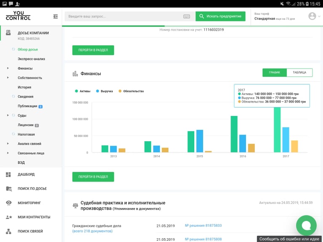Expand the Финансы sidebar item arrow
This screenshot has height=242, width=323.
click(x=8, y=68)
